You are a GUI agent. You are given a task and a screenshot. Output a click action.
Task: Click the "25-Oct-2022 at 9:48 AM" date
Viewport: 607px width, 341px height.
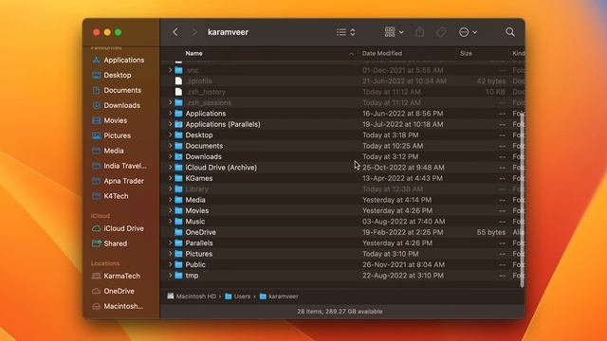pos(403,168)
